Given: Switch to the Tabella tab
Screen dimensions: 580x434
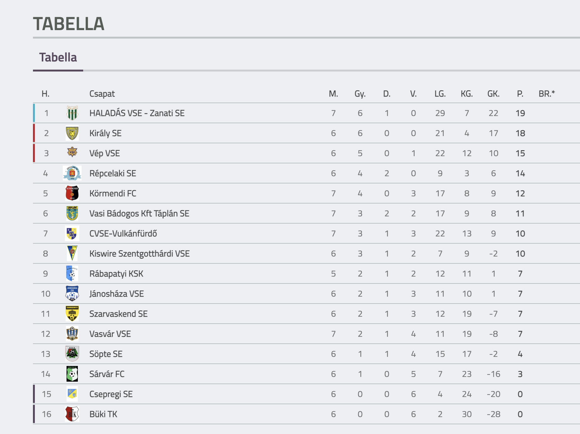Looking at the screenshot, I should click(x=58, y=57).
